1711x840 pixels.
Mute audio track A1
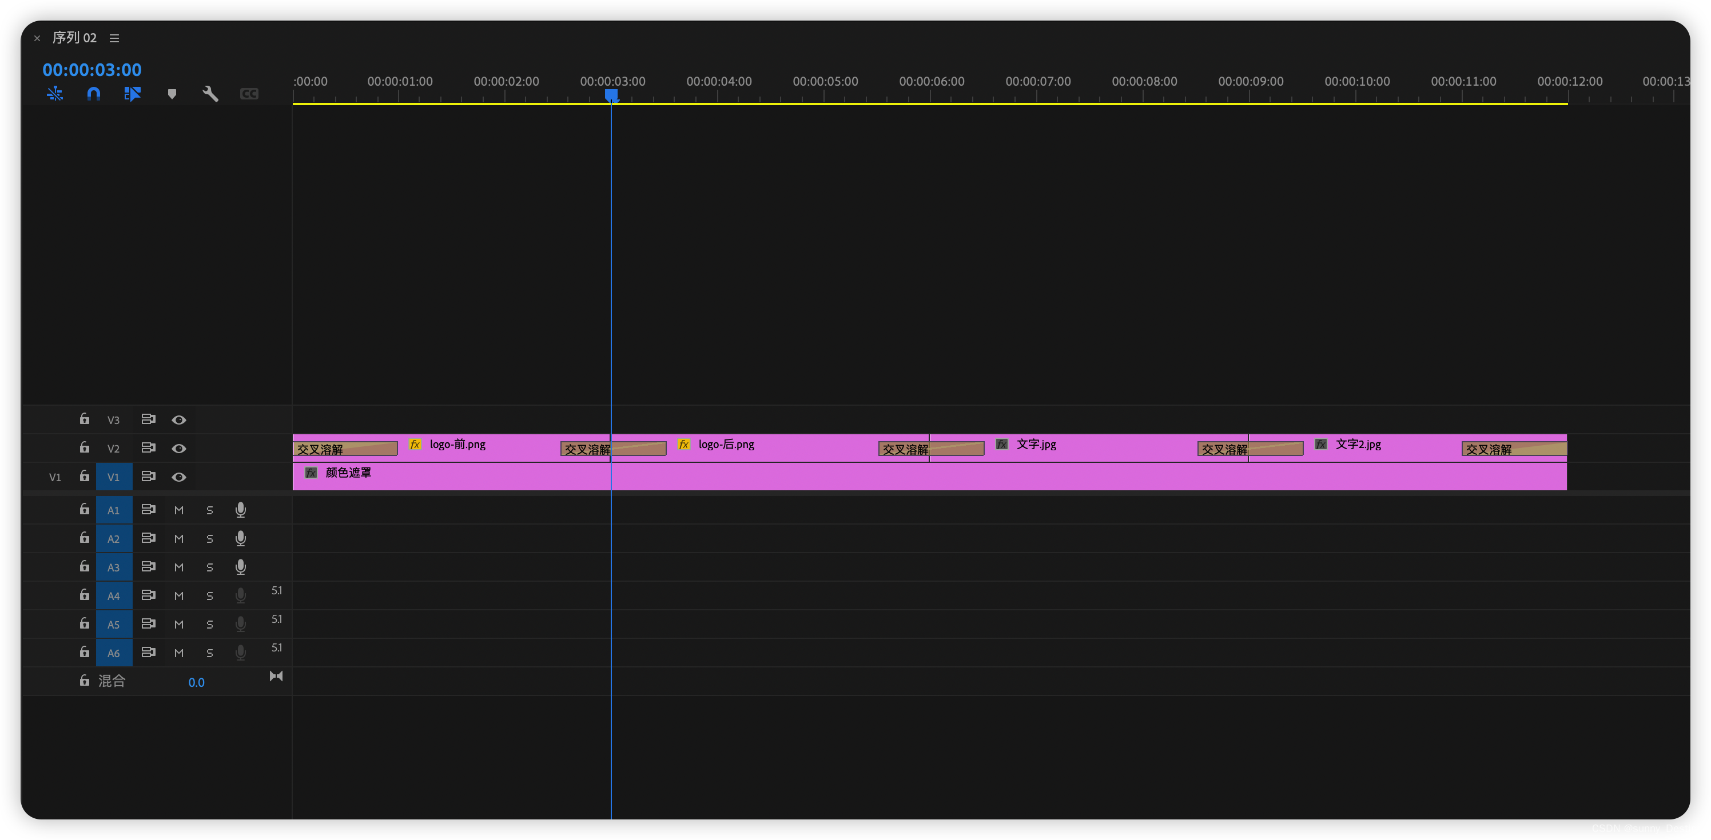[178, 510]
